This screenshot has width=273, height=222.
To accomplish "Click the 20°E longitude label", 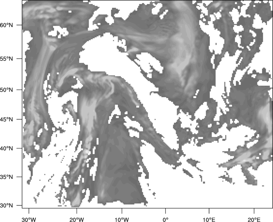I will tap(254, 220).
